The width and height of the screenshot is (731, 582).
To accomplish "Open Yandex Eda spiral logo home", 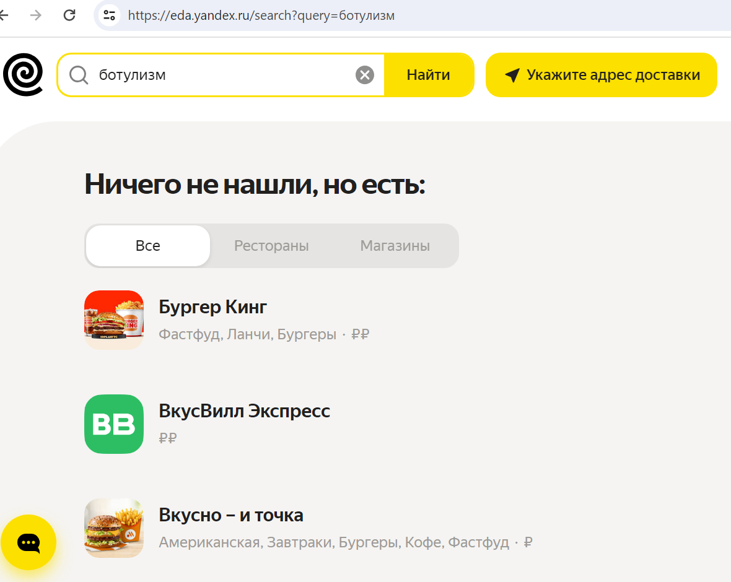I will pos(23,74).
